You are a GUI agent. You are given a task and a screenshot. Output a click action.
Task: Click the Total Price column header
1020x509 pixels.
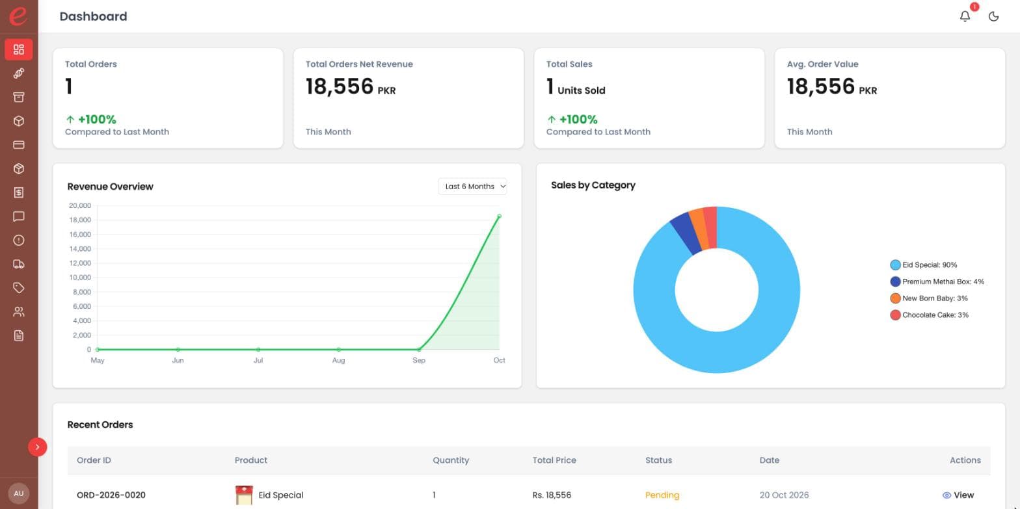(x=554, y=460)
